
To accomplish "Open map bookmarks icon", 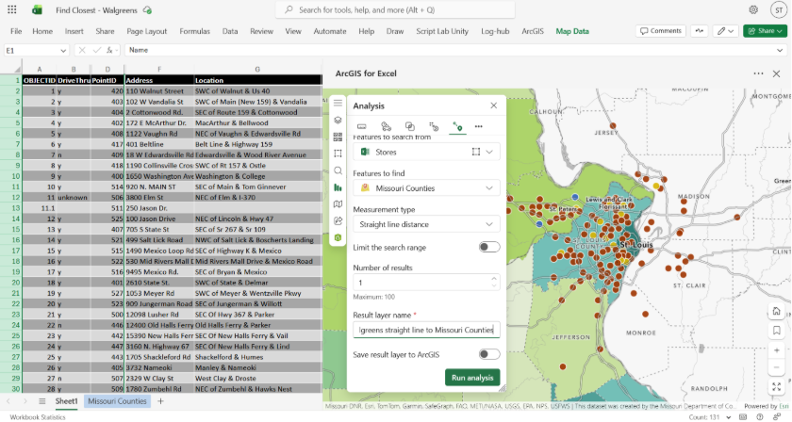I will click(776, 331).
